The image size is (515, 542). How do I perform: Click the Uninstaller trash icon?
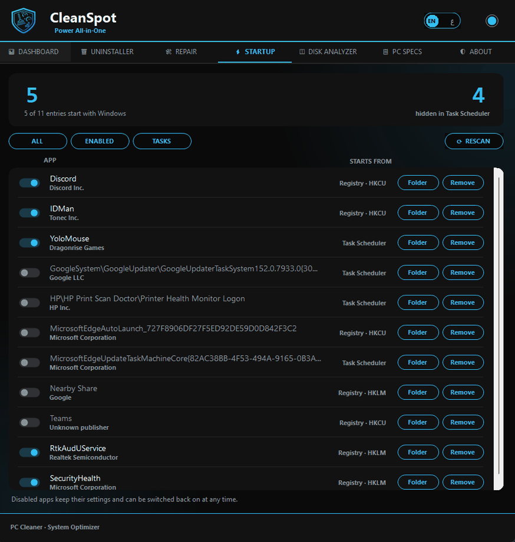pyautogui.click(x=84, y=52)
